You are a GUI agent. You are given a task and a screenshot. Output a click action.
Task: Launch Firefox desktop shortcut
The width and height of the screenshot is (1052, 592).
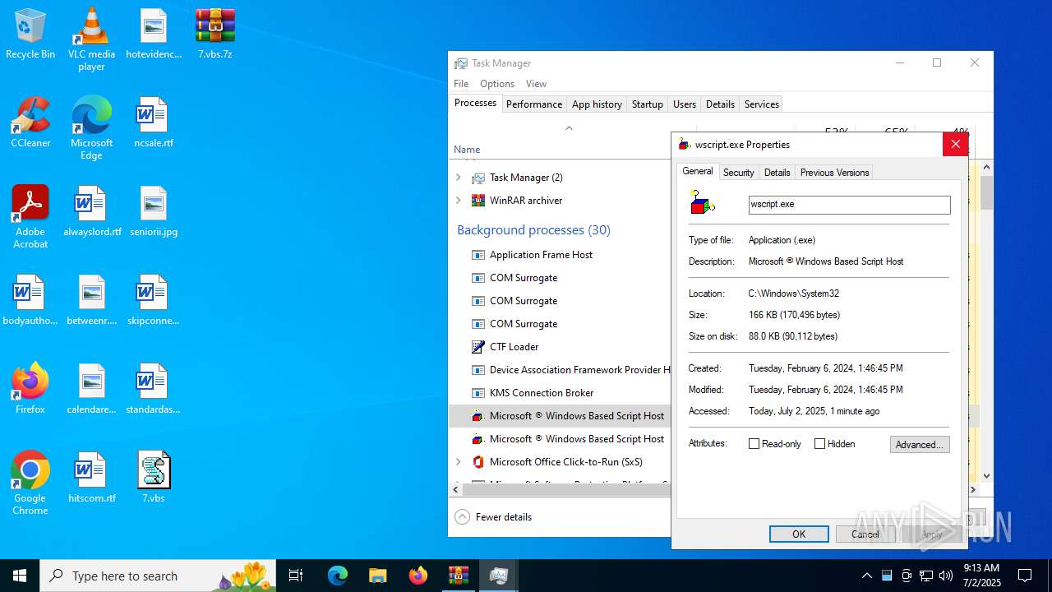pos(30,389)
